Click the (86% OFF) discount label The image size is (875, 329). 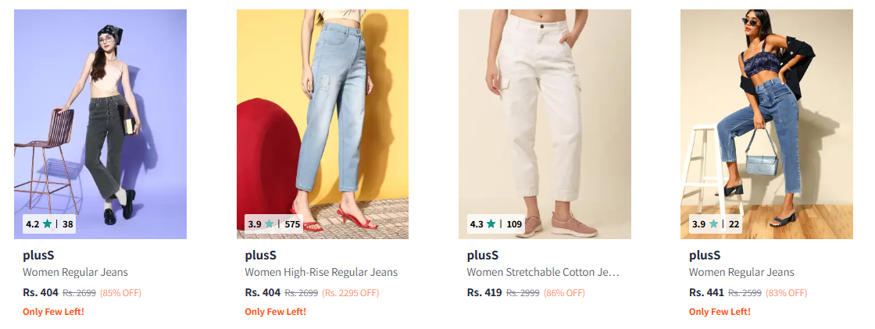coord(564,294)
